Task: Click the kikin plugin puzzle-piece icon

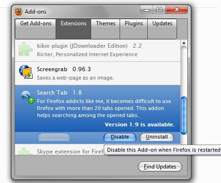Action: [x=26, y=49]
